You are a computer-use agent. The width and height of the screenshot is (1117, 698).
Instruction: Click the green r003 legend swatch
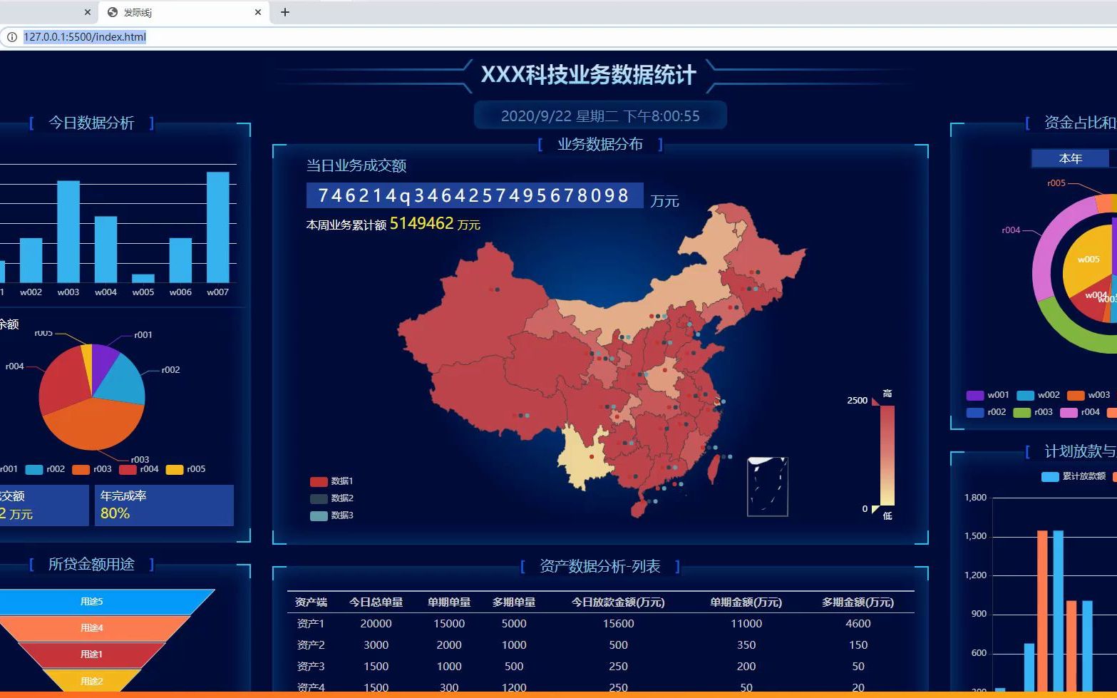coord(1022,412)
